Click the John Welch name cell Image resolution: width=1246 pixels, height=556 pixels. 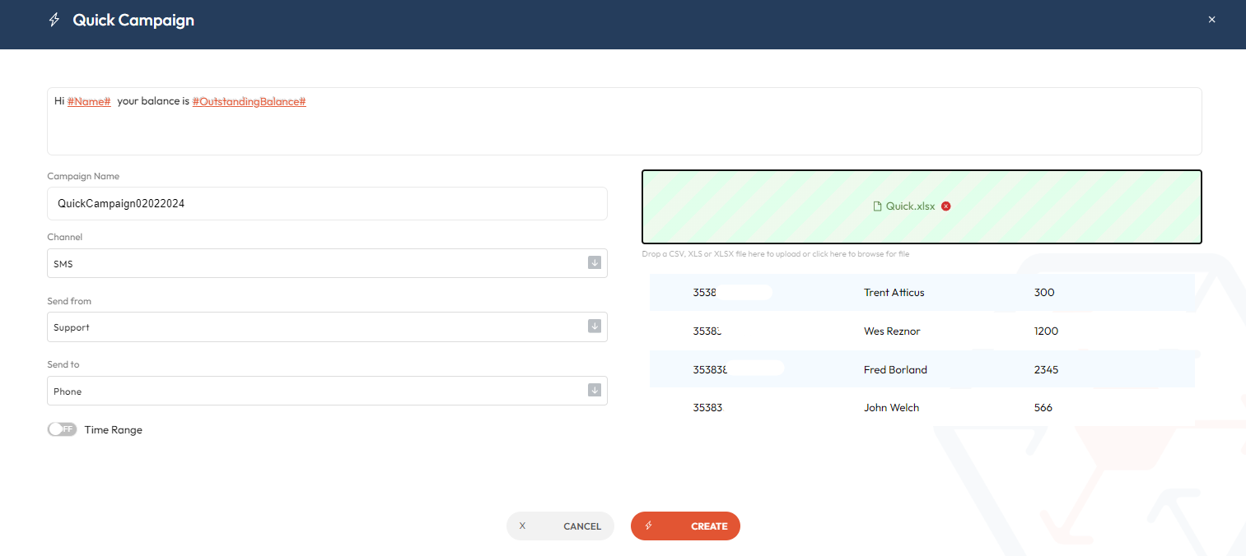(891, 407)
